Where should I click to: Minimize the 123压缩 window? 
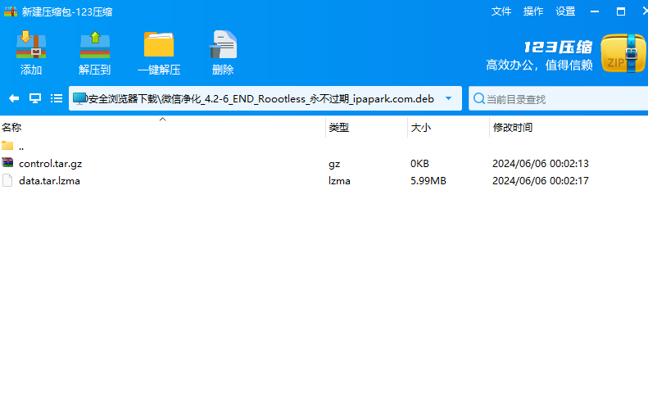coord(595,11)
